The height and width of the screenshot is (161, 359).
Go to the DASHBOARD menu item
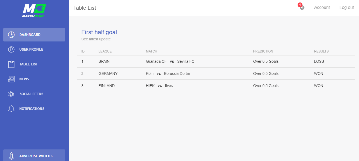coord(34,35)
